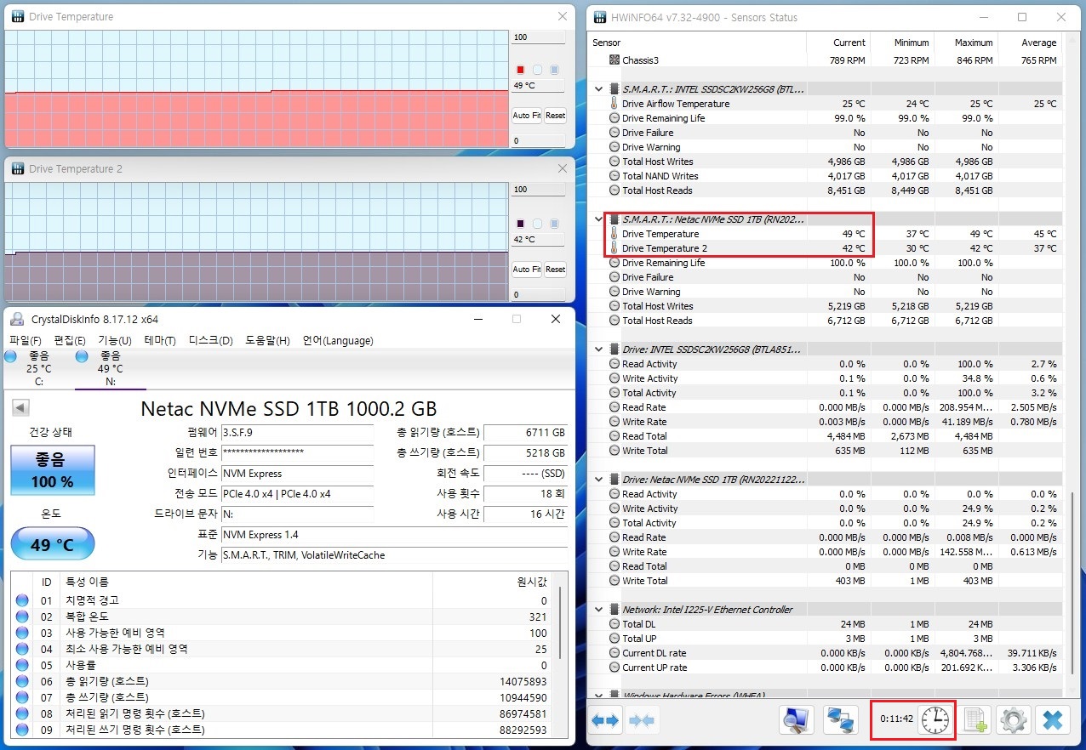Click CrystalDiskInfo title bar app icon
This screenshot has height=750, width=1086.
(x=17, y=320)
